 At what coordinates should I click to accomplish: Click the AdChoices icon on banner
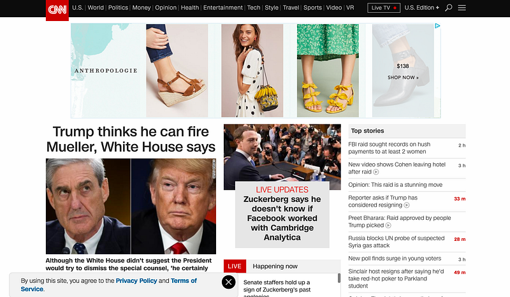(437, 25)
